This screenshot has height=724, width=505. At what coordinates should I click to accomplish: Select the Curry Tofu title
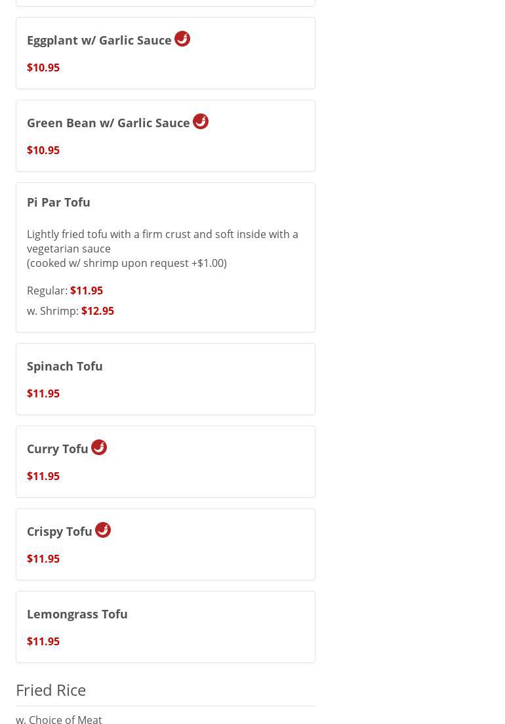(x=58, y=449)
